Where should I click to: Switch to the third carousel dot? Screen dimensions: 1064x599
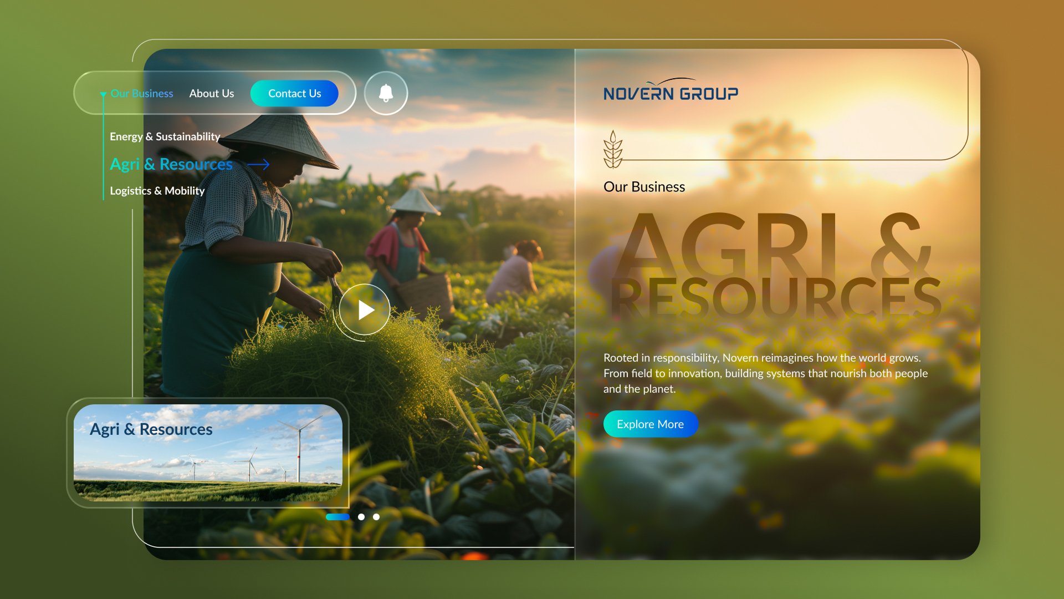(376, 517)
